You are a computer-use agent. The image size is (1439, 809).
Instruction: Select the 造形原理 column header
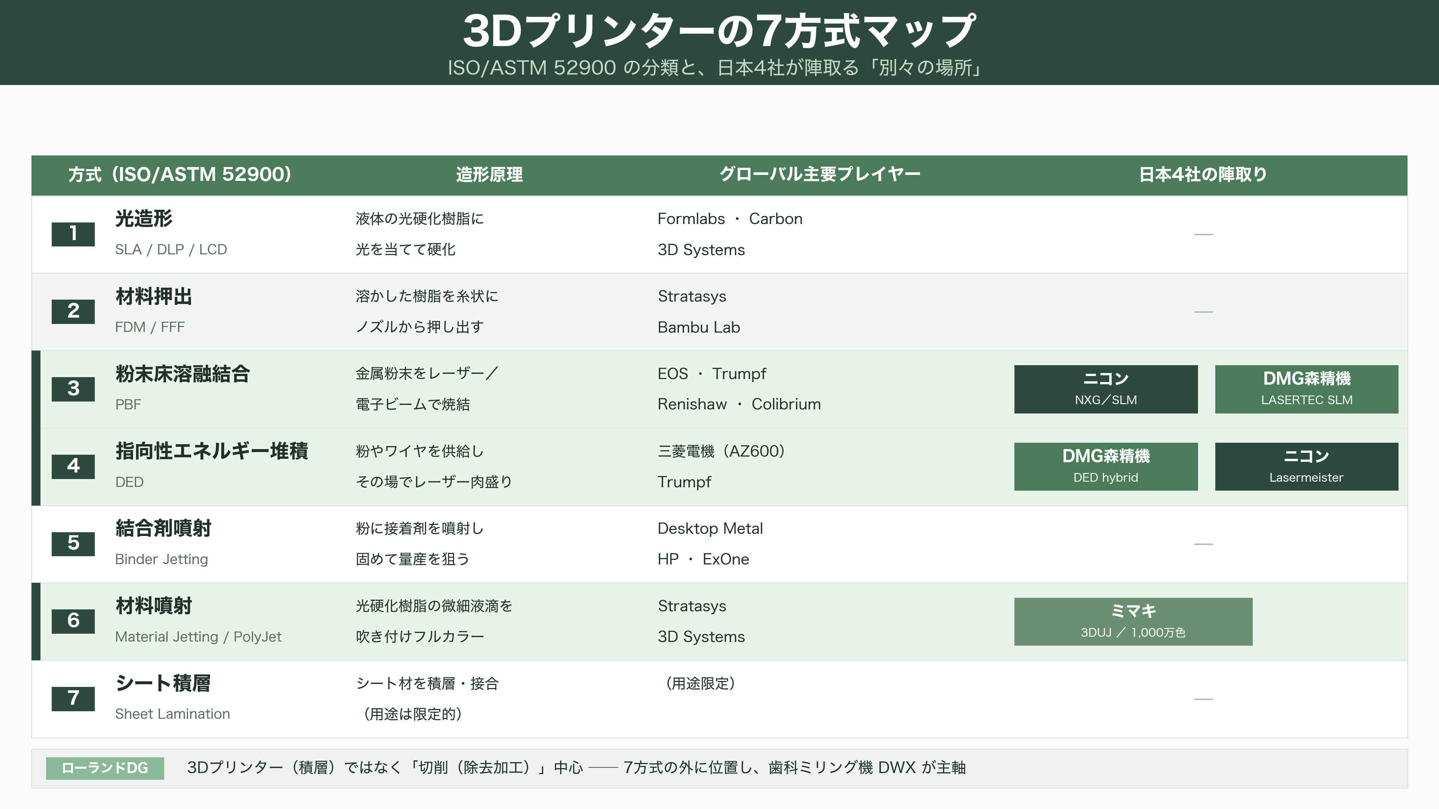[x=489, y=175]
